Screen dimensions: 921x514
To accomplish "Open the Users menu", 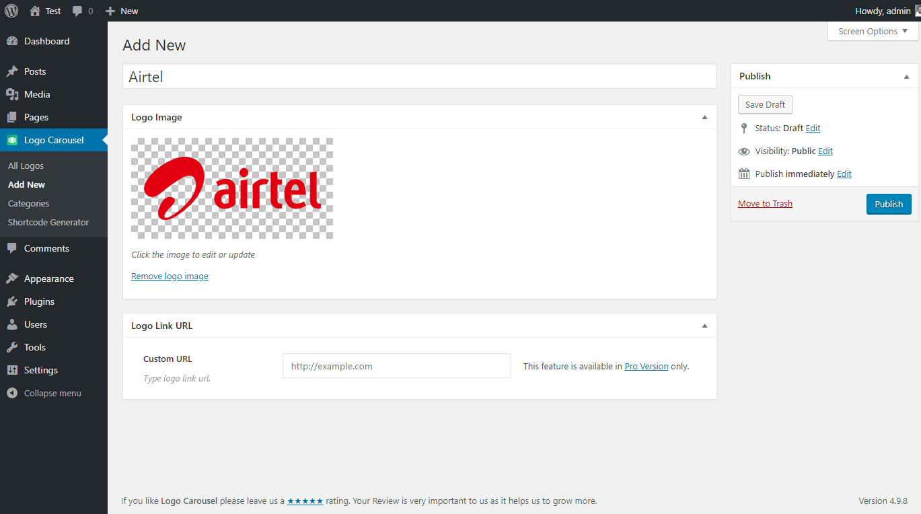I will [x=36, y=324].
